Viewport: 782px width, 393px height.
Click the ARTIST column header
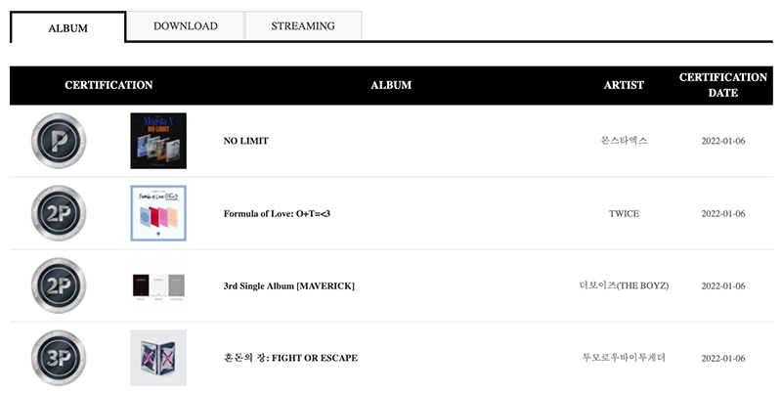(x=624, y=85)
